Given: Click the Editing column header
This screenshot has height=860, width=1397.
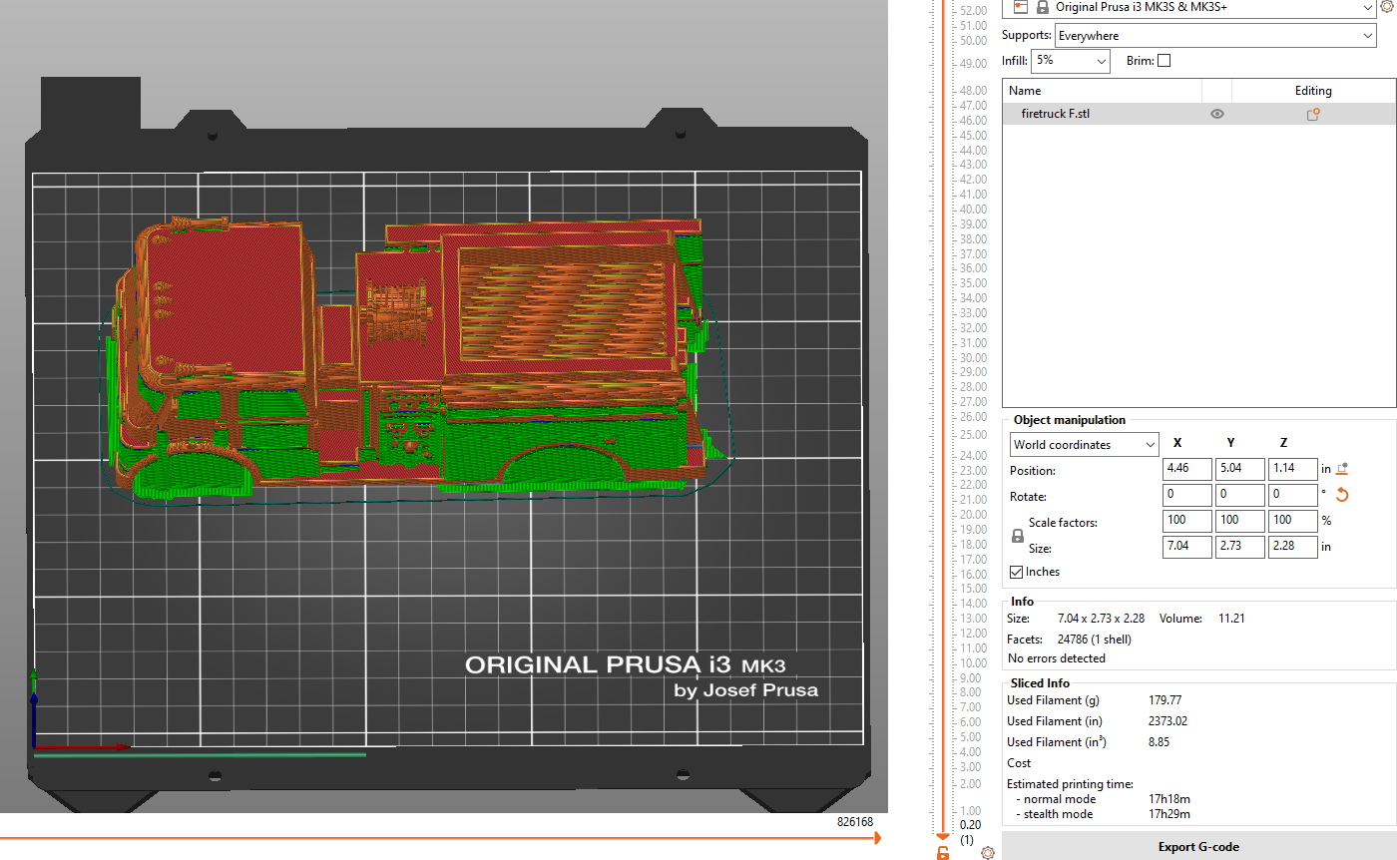Looking at the screenshot, I should click(x=1313, y=91).
